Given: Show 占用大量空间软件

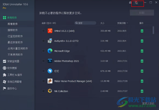Looking at the screenshot, I should click(x=18, y=48).
